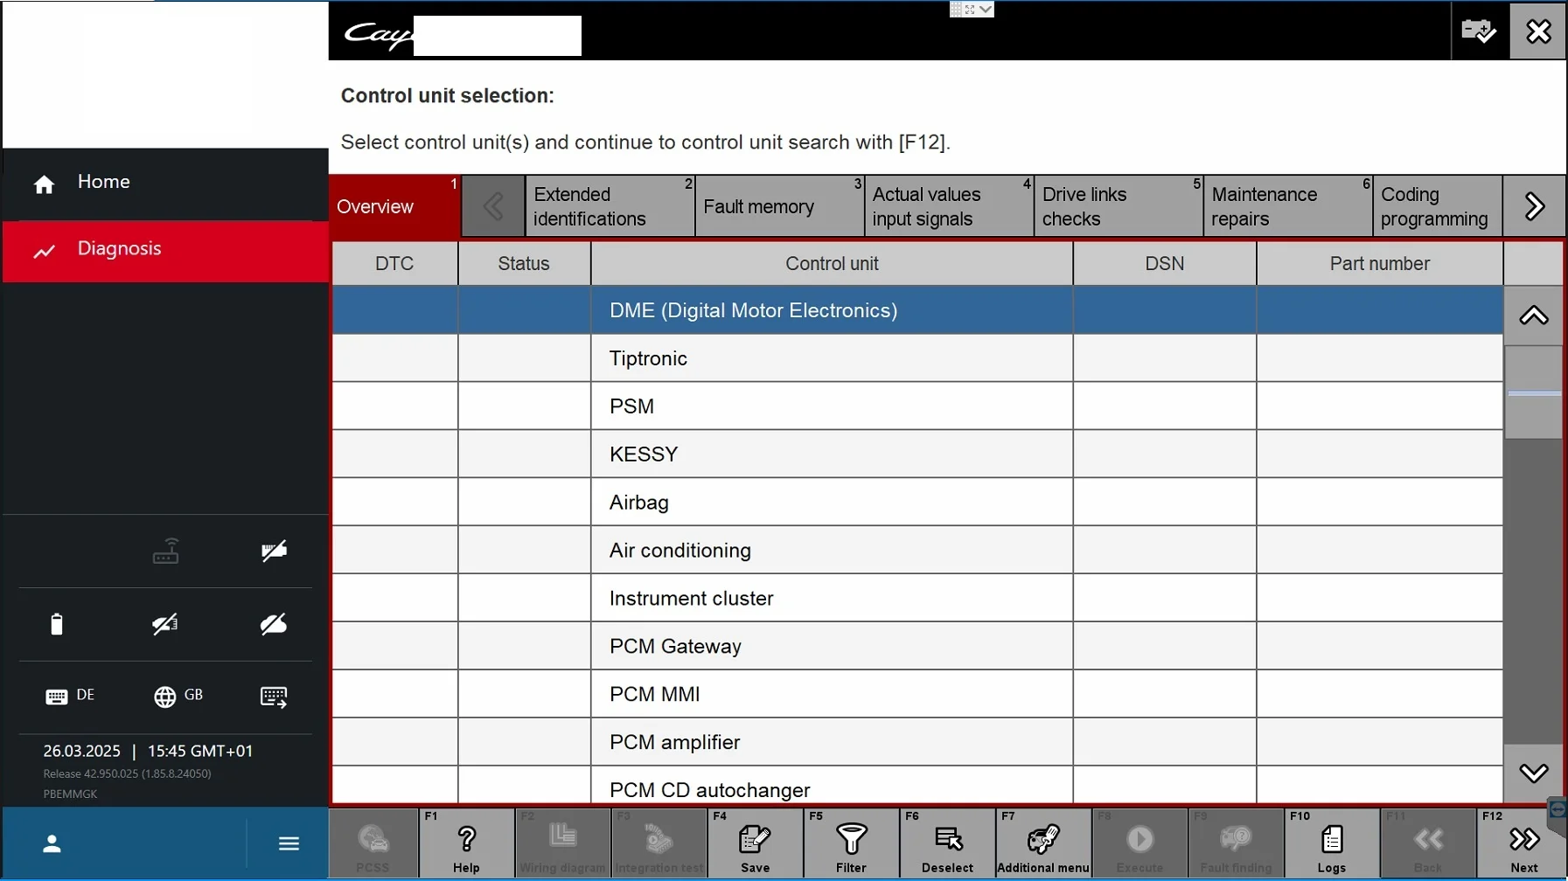Open Maintenance repairs tab

1288,206
